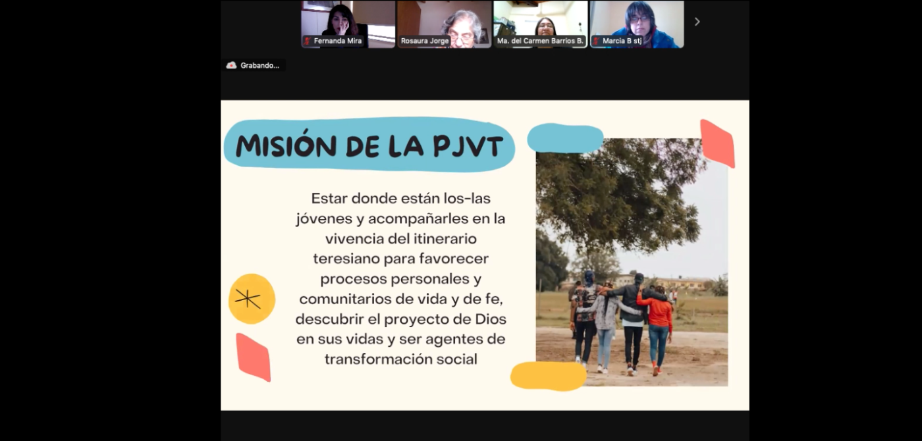Click the cloud recording icon
This screenshot has width=922, height=441.
[x=231, y=65]
